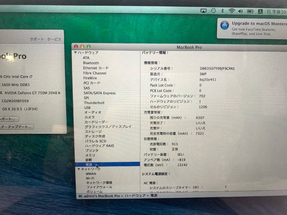Open the サポート tab
This screenshot has height=215, width=287.
[37, 39]
